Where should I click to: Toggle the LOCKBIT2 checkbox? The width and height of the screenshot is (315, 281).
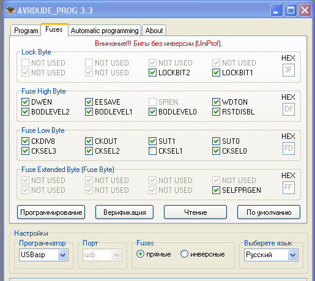pos(152,73)
